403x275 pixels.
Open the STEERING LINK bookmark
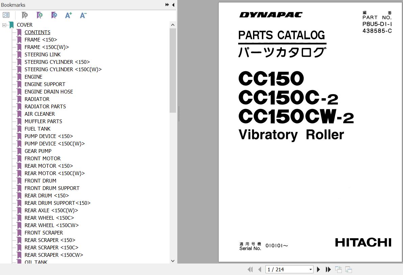pyautogui.click(x=43, y=55)
